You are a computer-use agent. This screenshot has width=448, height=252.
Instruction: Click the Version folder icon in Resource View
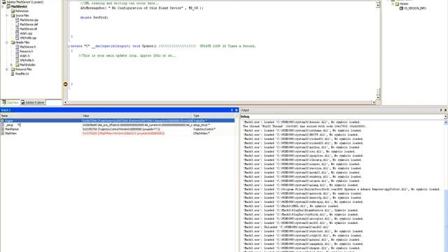click(x=397, y=4)
